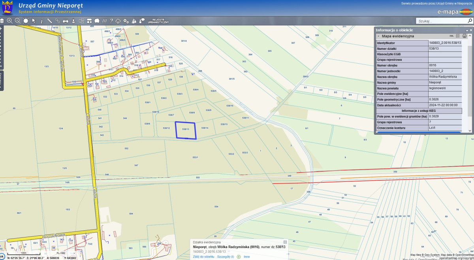474x260 pixels.
Task: Zoom to full map extent
Action: pyautogui.click(x=26, y=21)
